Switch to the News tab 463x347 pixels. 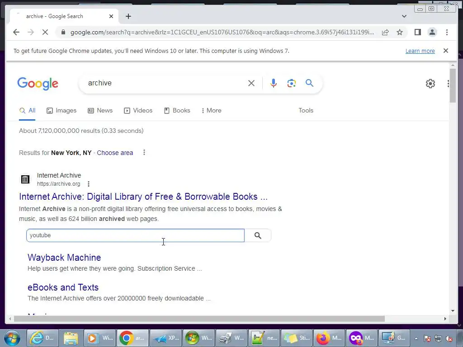coord(100,111)
